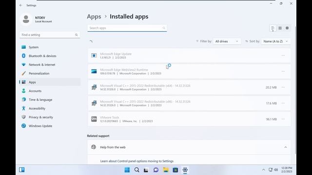Open more options for VMware Tools
312x175 pixels.
[283, 119]
